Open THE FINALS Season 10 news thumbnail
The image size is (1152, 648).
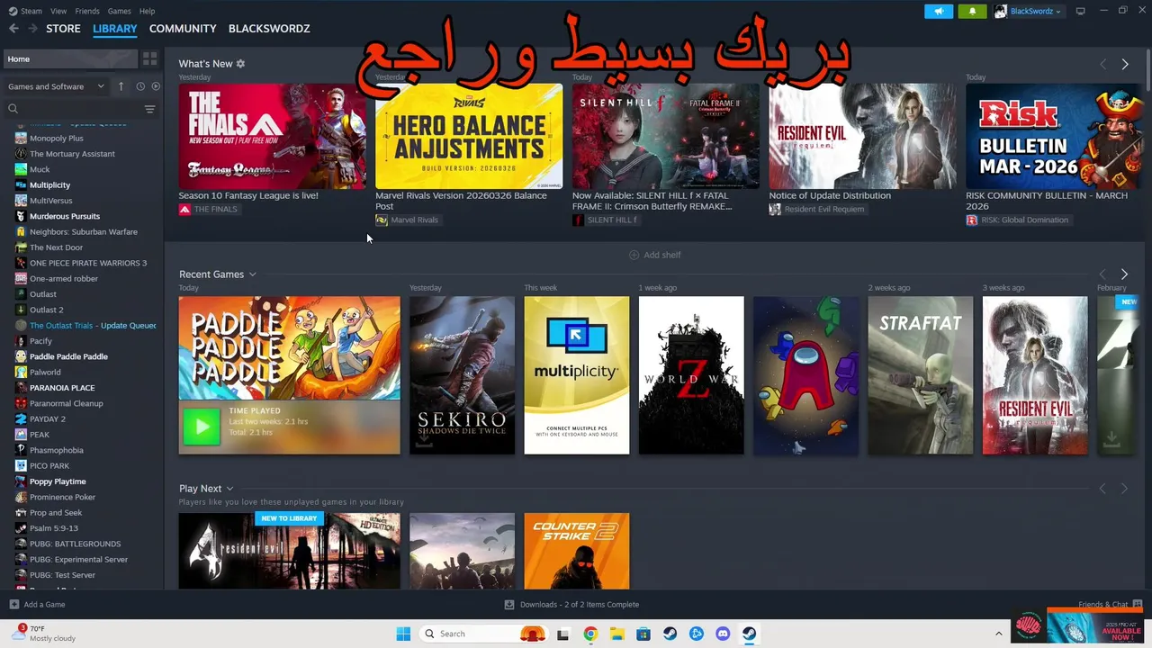[272, 136]
